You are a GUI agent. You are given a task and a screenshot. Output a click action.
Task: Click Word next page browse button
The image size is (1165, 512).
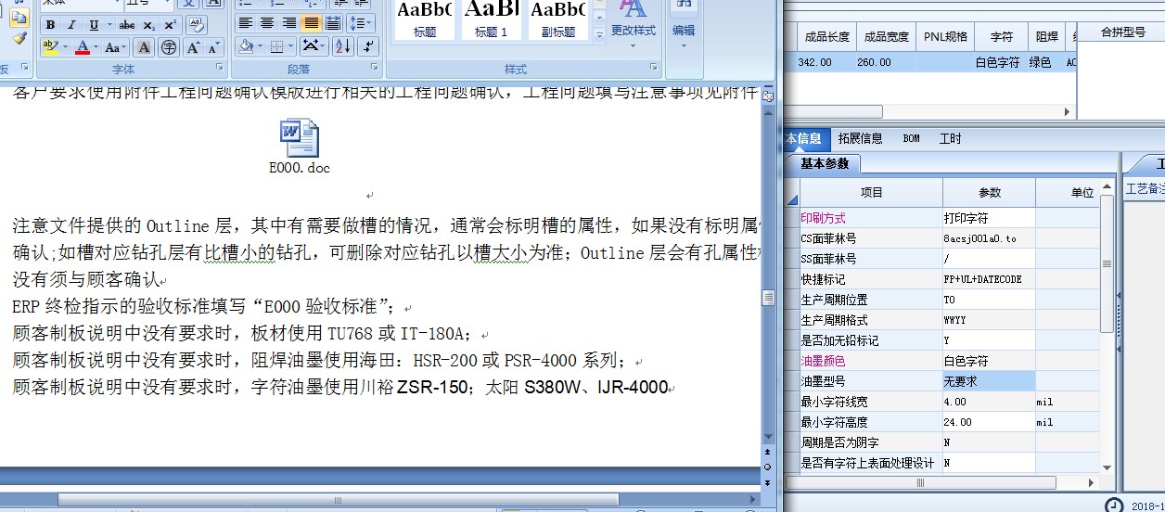768,481
